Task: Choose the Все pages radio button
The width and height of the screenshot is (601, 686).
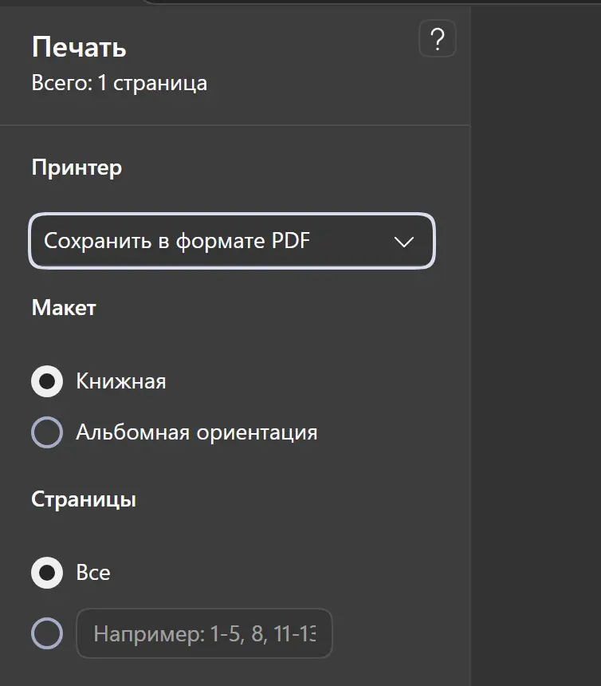Action: [x=47, y=573]
